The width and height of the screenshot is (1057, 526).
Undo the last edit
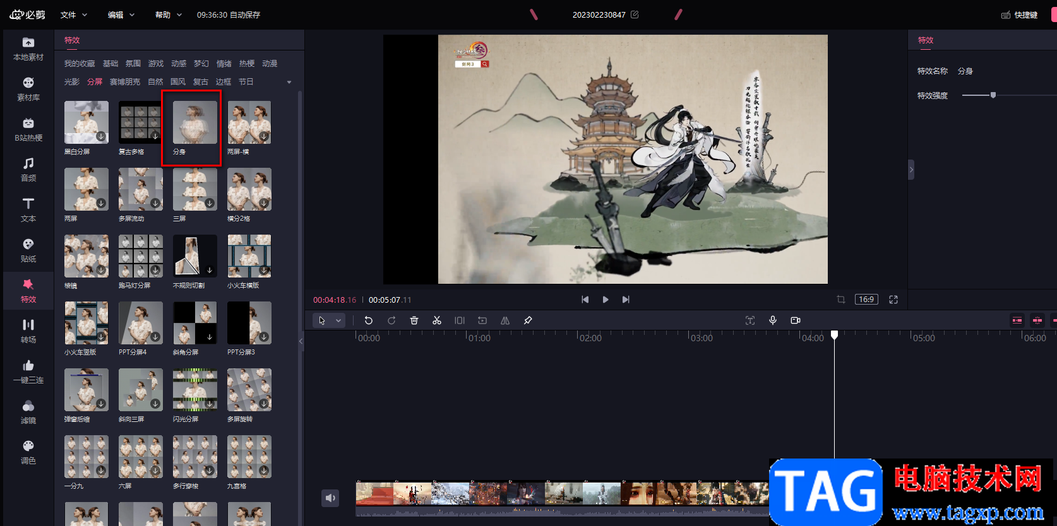coord(369,320)
